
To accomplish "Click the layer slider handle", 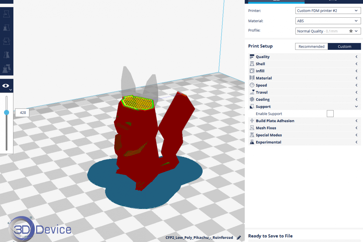I will point(7,113).
